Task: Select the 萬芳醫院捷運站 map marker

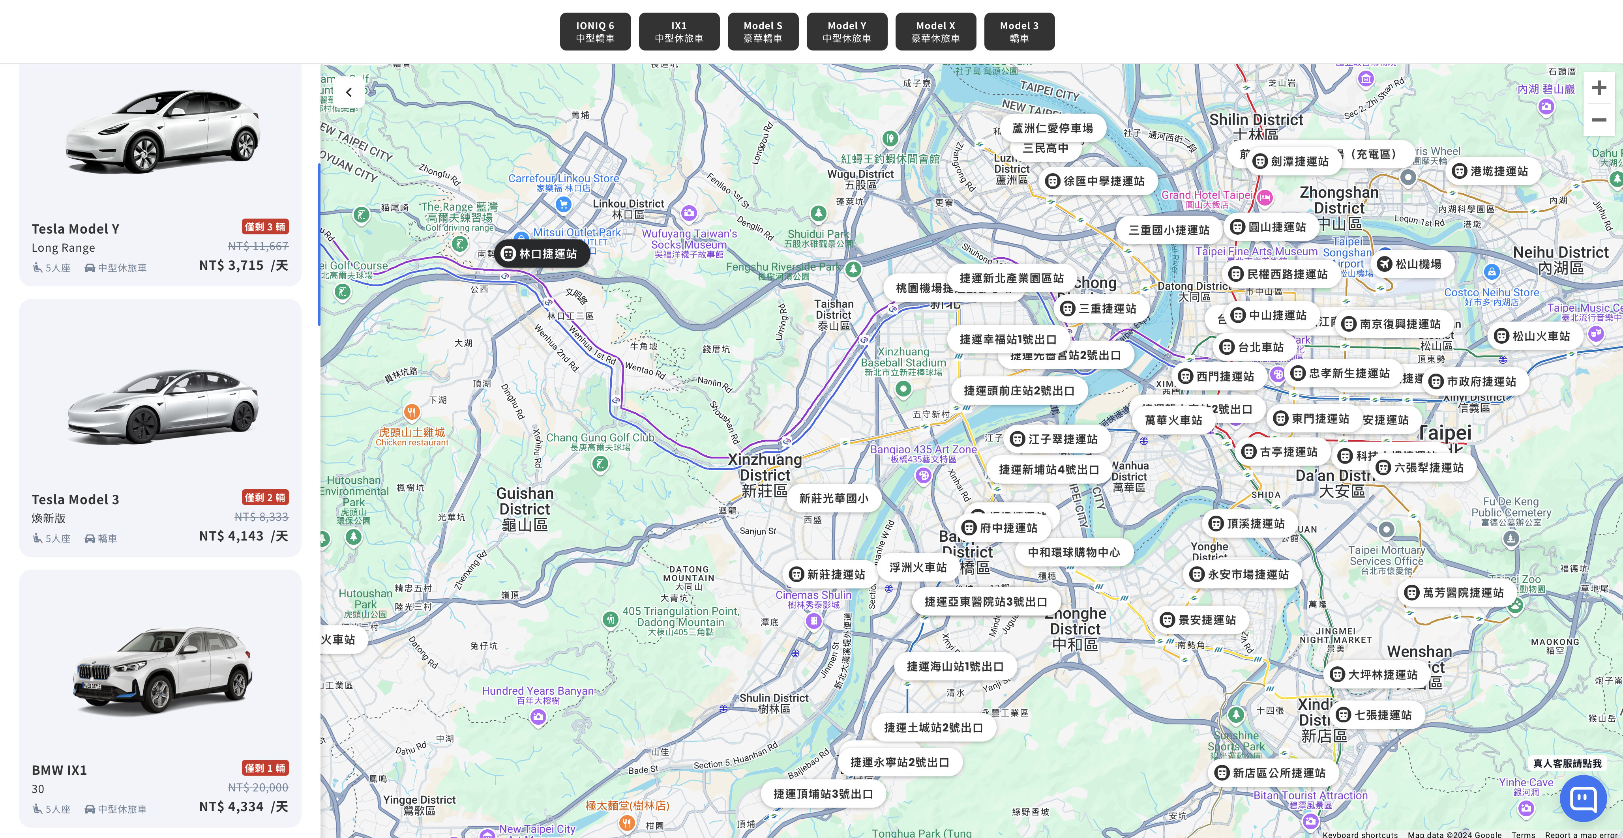Action: (1457, 593)
